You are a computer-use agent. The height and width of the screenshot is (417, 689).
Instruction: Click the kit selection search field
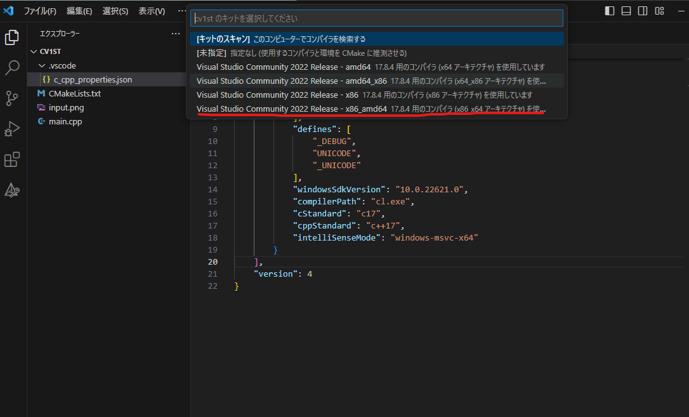(x=377, y=18)
